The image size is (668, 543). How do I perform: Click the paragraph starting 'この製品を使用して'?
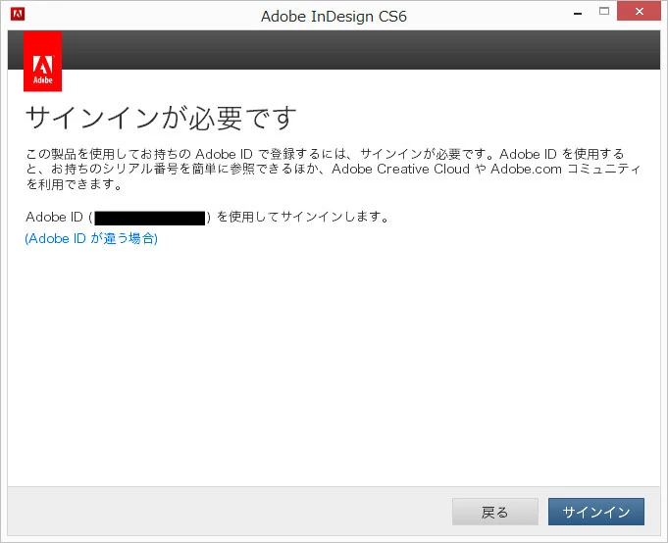pos(333,169)
